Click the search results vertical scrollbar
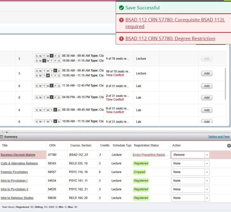The height and width of the screenshot is (212, 231). 226,84
